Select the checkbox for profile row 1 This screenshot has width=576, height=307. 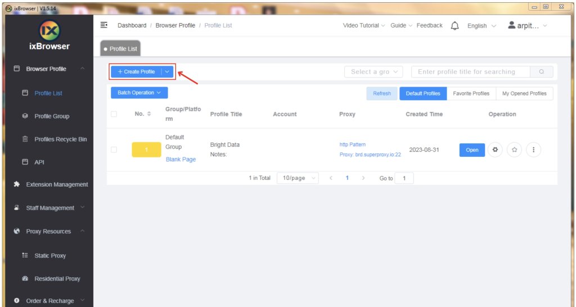(114, 150)
